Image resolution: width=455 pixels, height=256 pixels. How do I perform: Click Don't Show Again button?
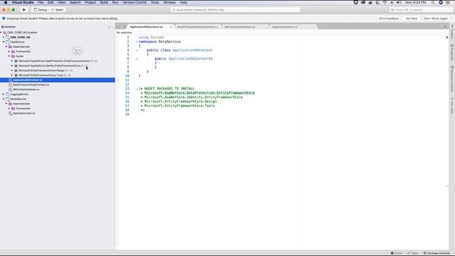tap(436, 18)
